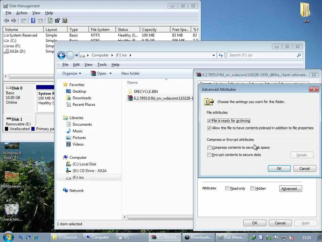Click the Back arrow in Disk Management toolbar
322x242 pixels.
click(7, 20)
